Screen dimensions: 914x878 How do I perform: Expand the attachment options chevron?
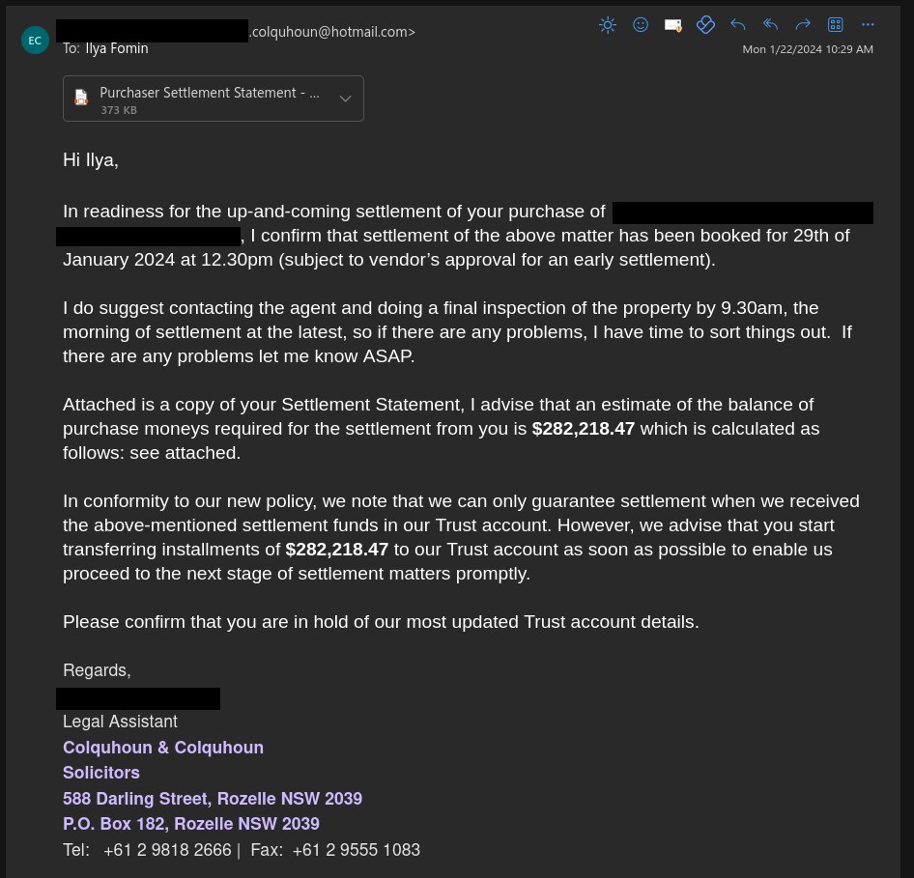point(345,99)
